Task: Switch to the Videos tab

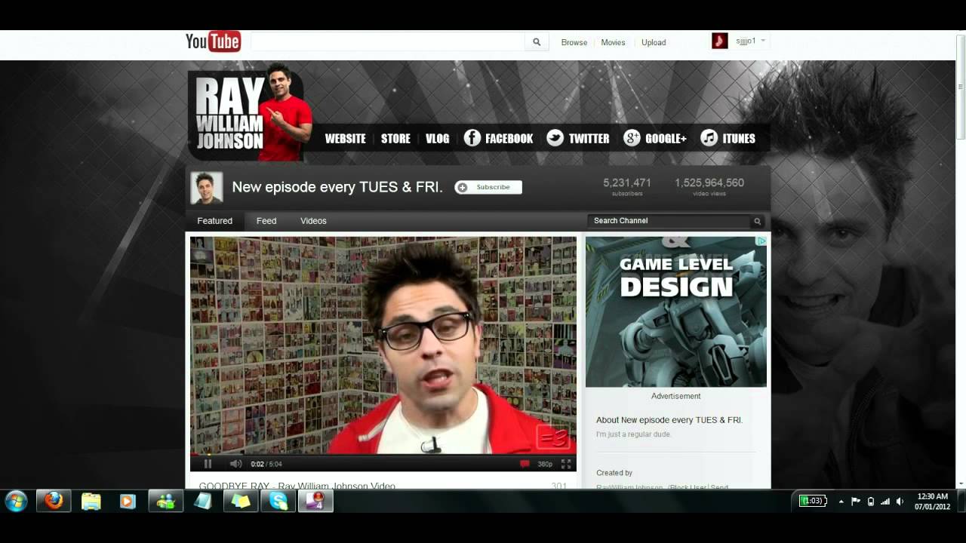Action: 313,221
